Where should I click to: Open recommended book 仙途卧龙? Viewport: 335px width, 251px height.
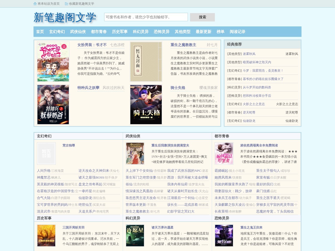[x=249, y=121]
